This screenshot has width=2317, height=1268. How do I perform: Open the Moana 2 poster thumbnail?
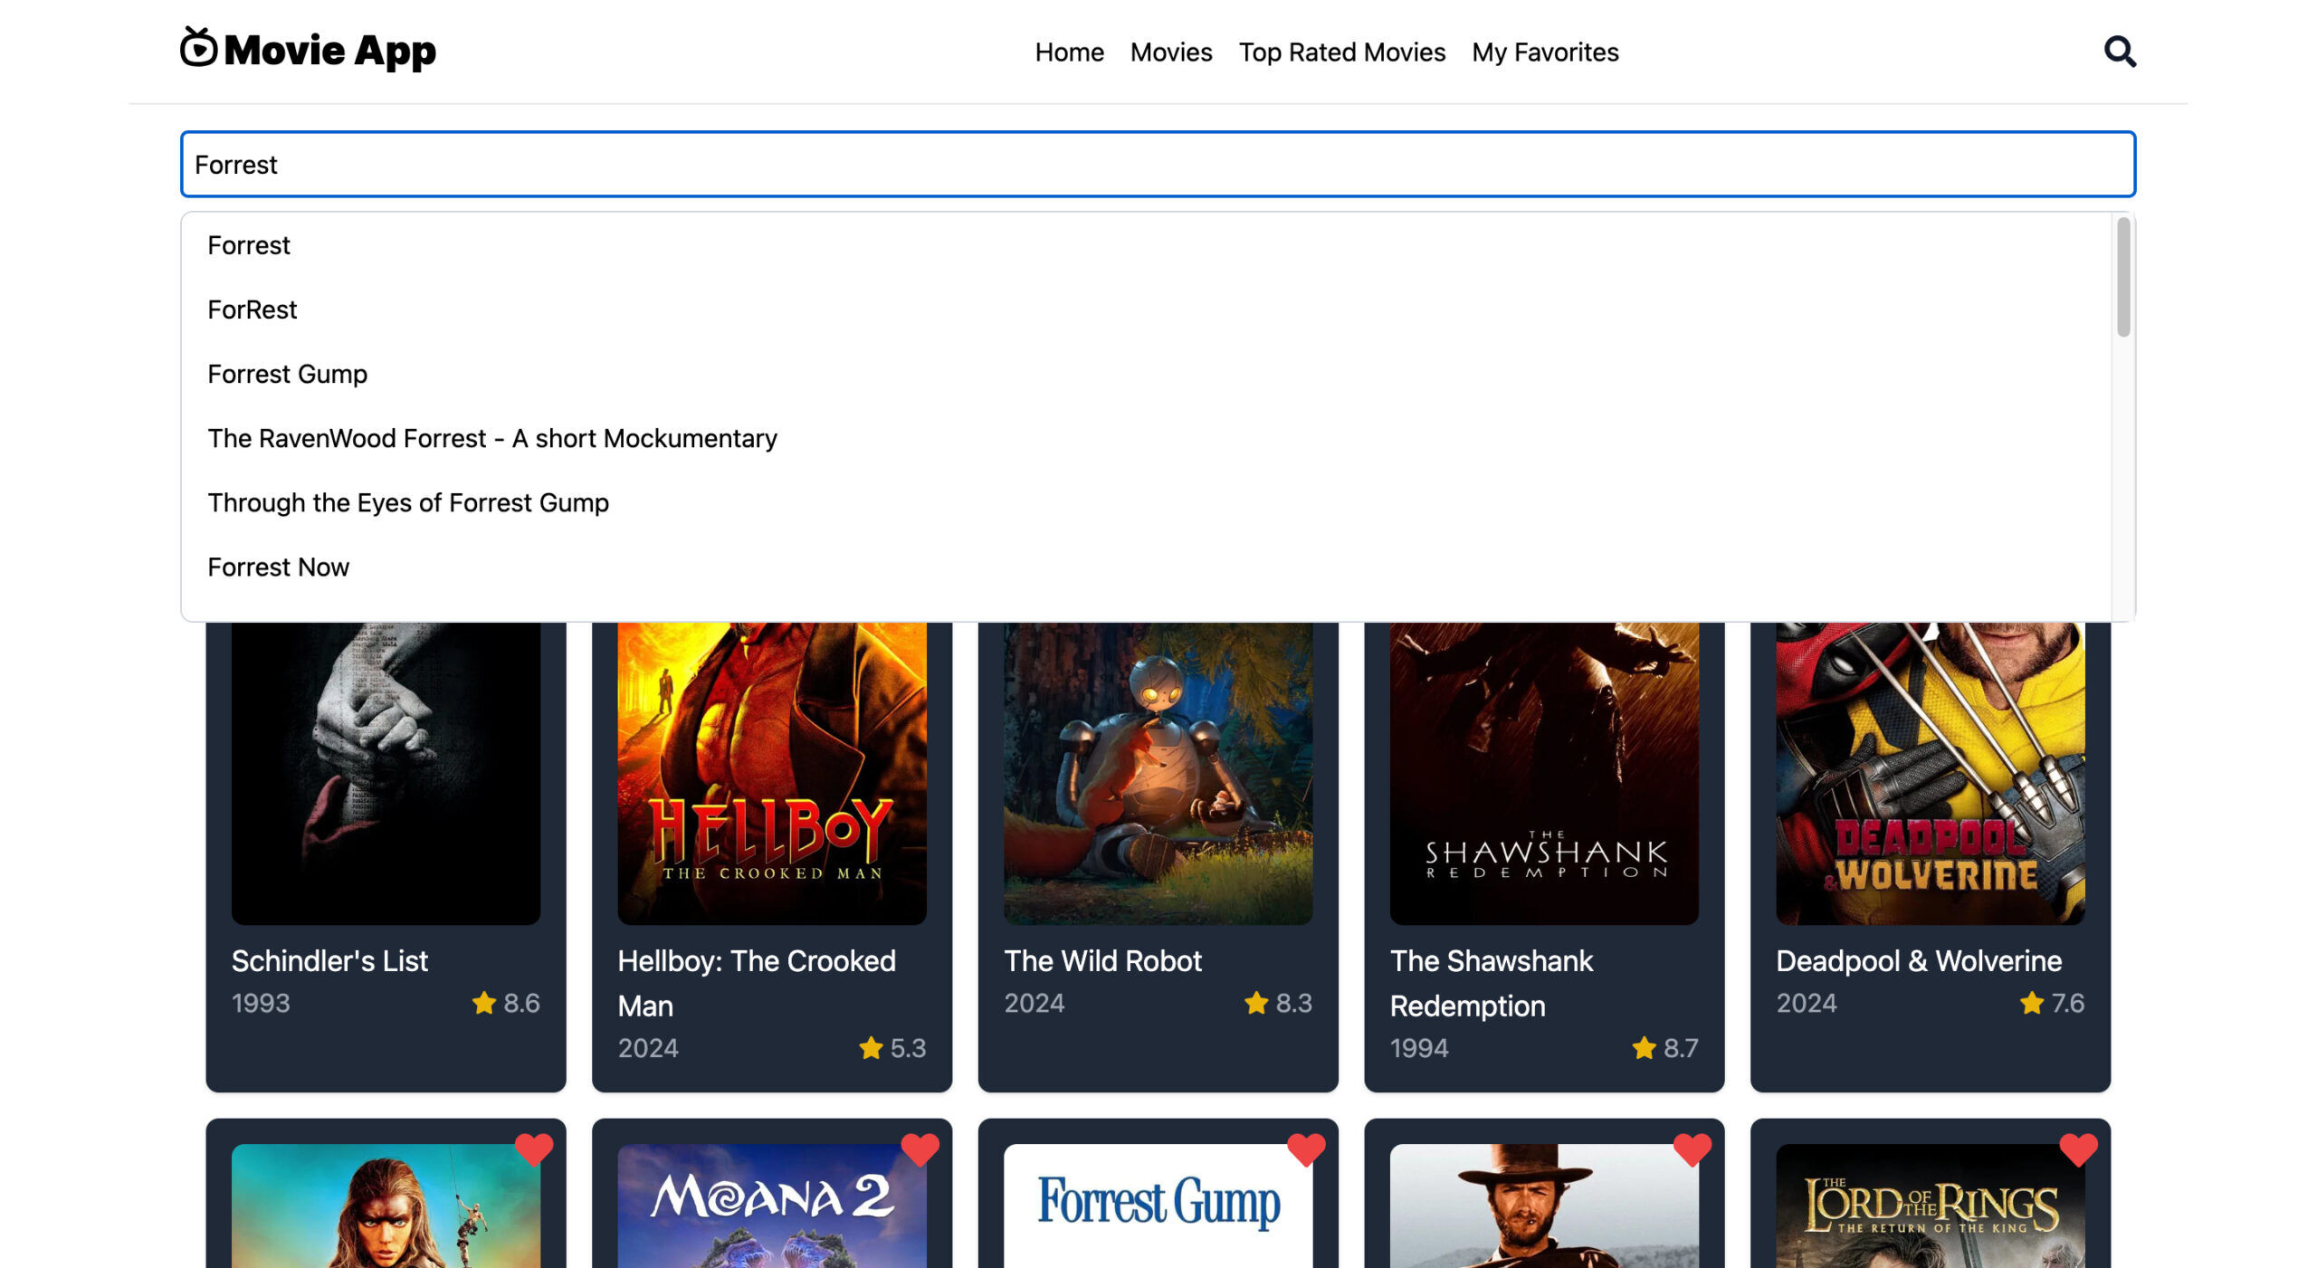point(772,1206)
